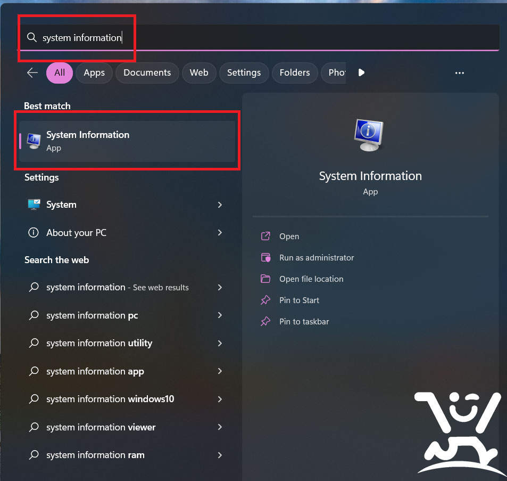Open the System Information best match result
Image resolution: width=507 pixels, height=481 pixels.
127,141
